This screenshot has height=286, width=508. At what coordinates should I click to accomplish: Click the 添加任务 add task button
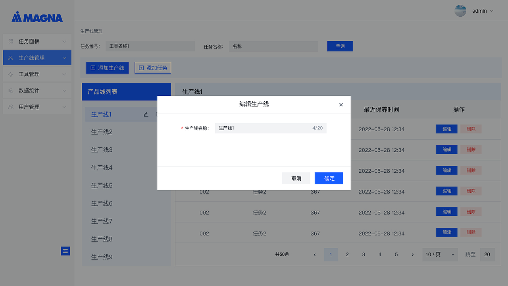pyautogui.click(x=153, y=68)
